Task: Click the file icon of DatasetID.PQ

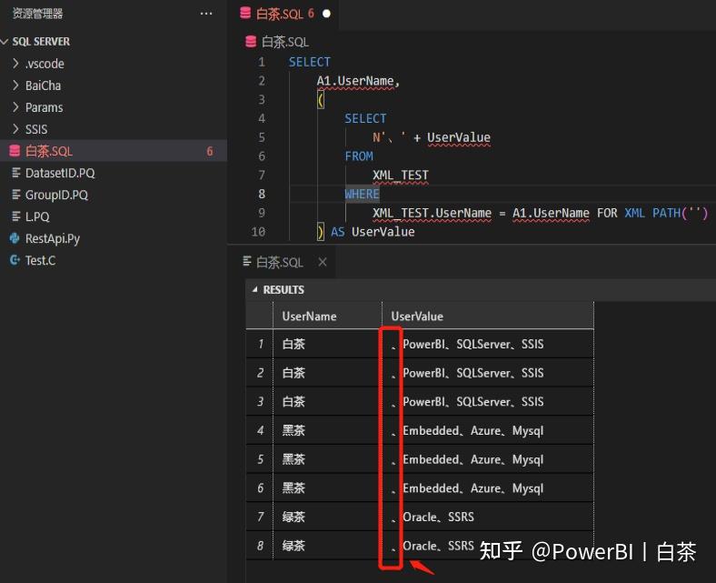Action: pyautogui.click(x=16, y=173)
